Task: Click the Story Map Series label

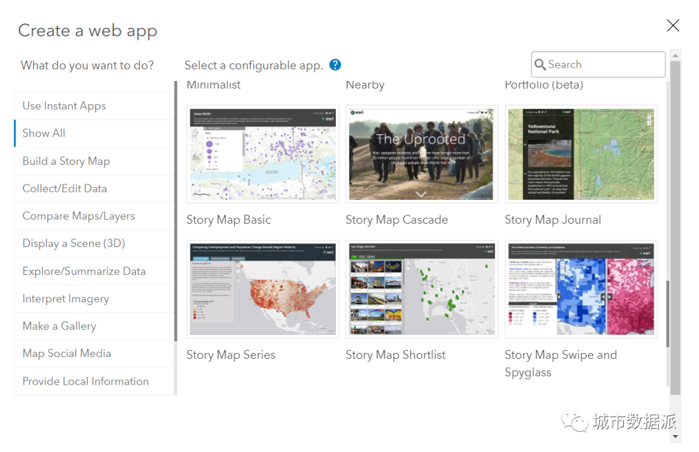Action: coord(231,355)
